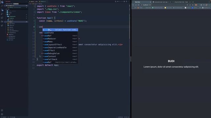This screenshot has height=118, width=211.
Task: Open App.js in Open Editors list
Action: click(16, 6)
